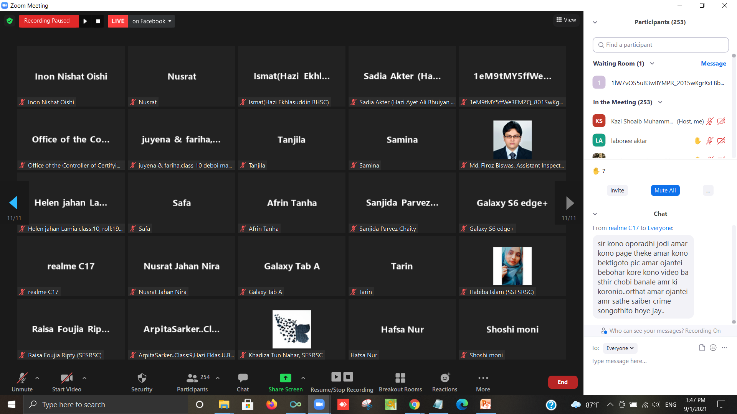This screenshot has width=737, height=414.
Task: Click stop recording icon in bottom toolbar
Action: 348,377
